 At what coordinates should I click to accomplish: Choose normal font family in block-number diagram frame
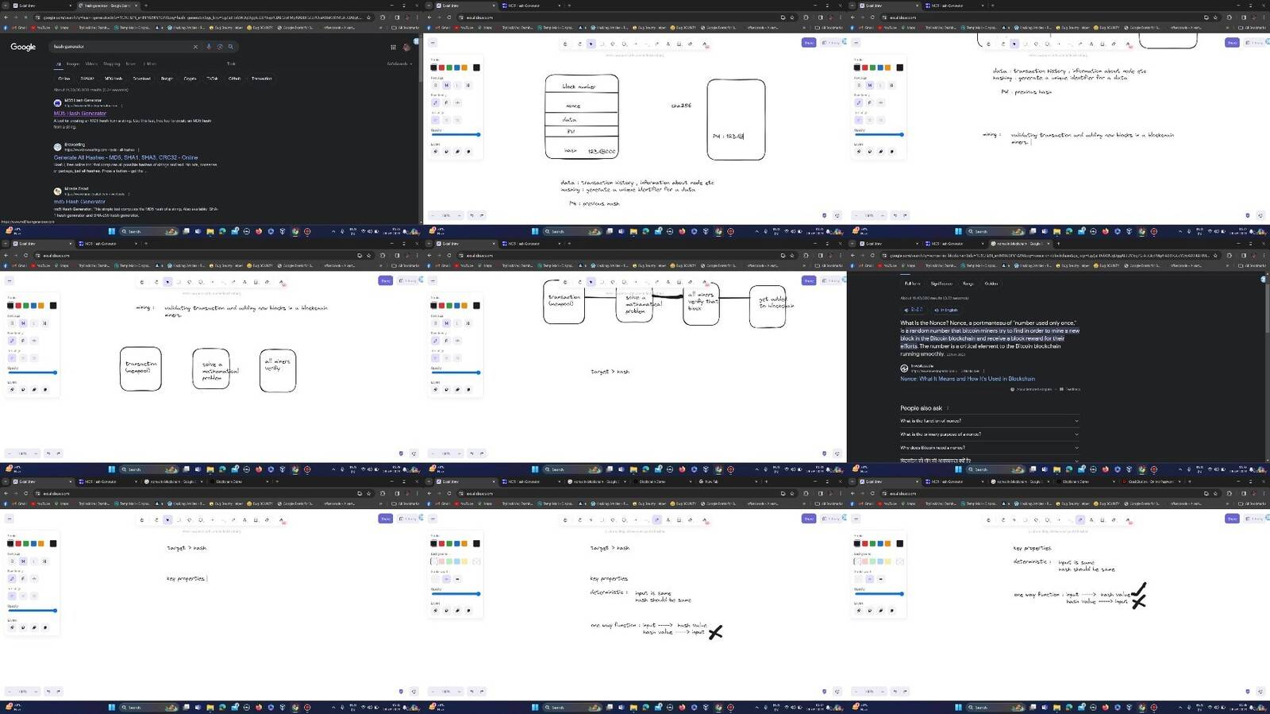pos(447,102)
